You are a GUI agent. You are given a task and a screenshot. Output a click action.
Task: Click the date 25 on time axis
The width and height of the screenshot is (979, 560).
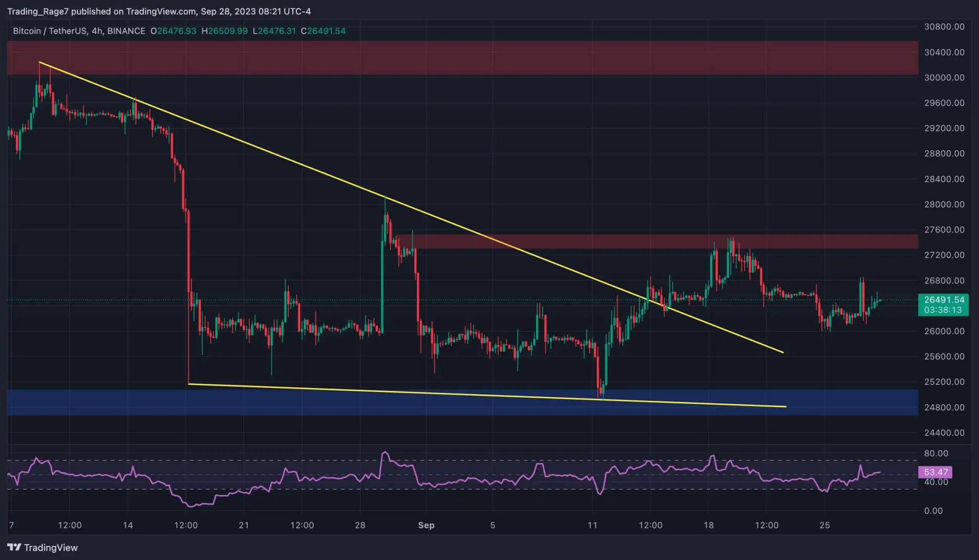[x=825, y=526]
